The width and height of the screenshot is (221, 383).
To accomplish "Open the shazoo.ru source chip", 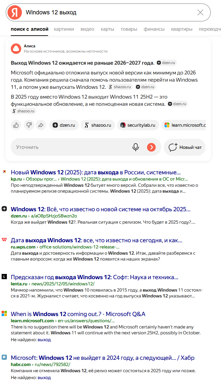I will click(98, 125).
